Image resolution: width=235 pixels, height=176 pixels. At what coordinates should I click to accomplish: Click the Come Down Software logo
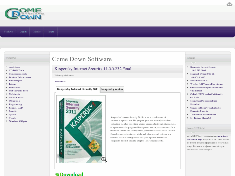[x=24, y=14]
